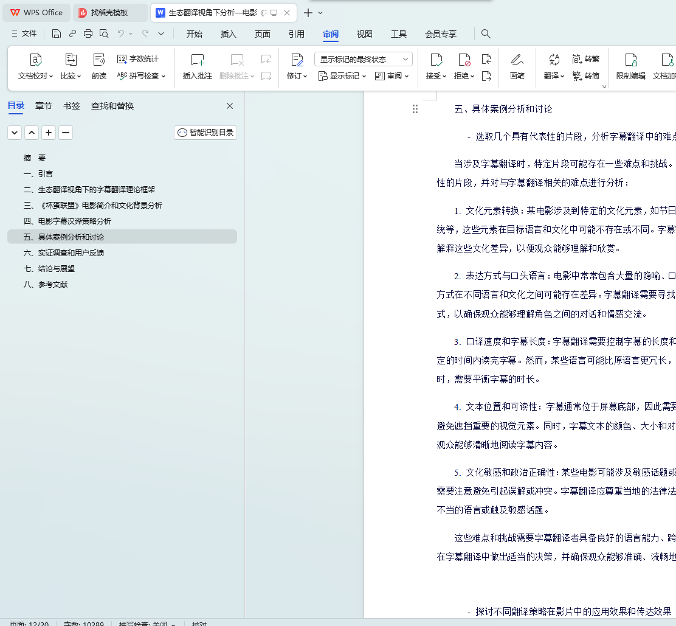Screen dimensions: 676x626
Task: Switch to 找稻壳模板 tab
Action: (x=110, y=13)
